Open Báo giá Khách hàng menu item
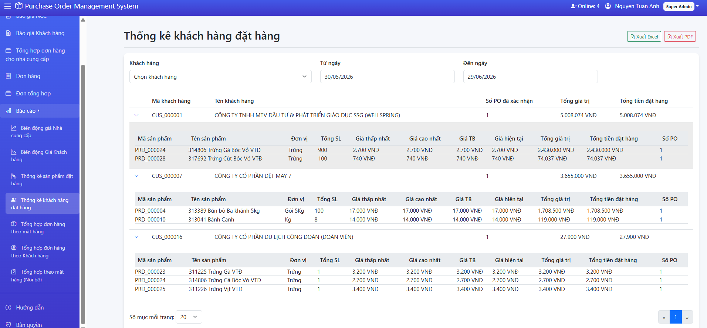Screen dimensions: 707x328 click(x=40, y=33)
